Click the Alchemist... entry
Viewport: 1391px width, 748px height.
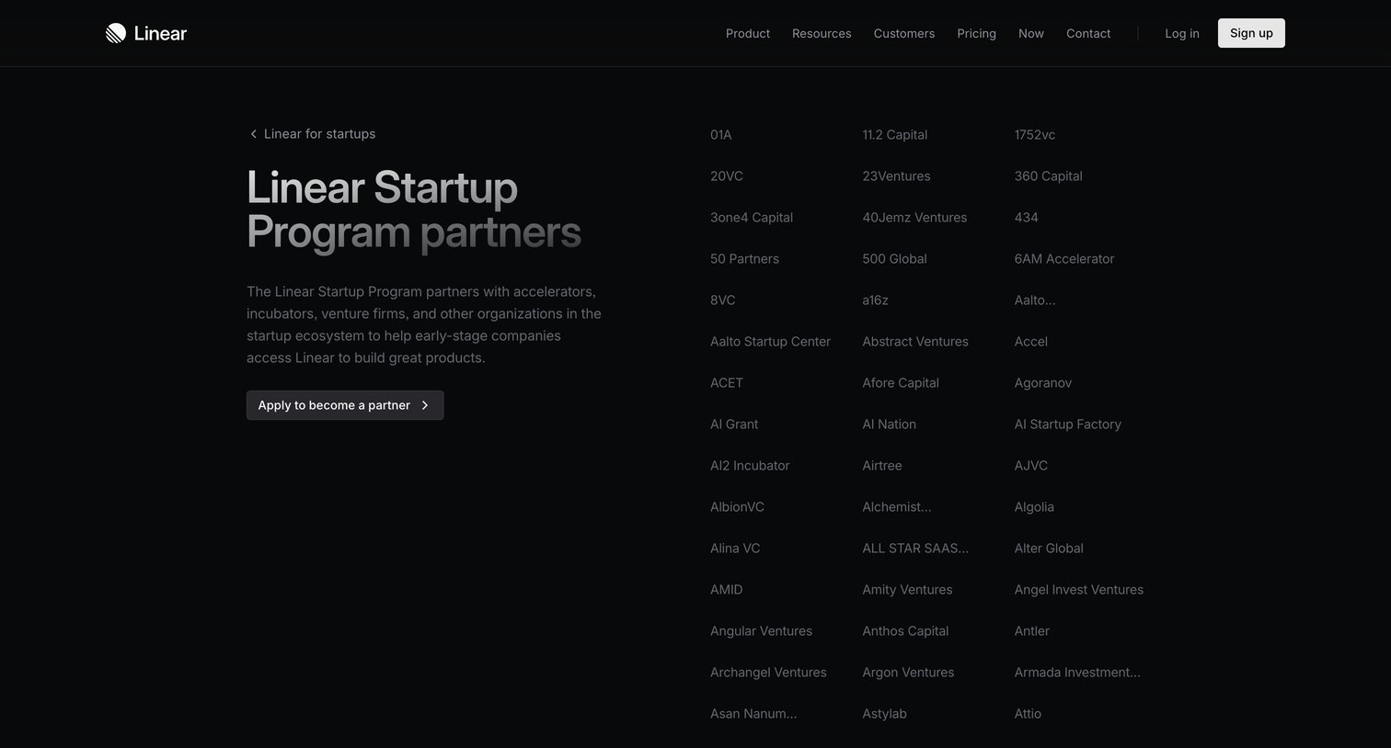click(x=897, y=507)
